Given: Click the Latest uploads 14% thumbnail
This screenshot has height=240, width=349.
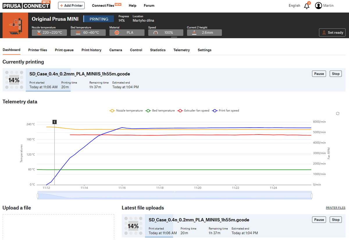Looking at the screenshot, I should (x=133, y=226).
